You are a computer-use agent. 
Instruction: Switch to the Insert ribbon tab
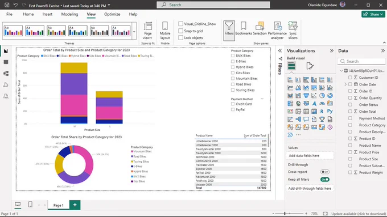tap(47, 14)
